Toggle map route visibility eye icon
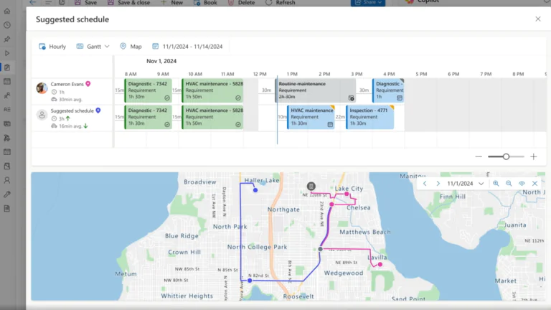551x310 pixels. (522, 184)
